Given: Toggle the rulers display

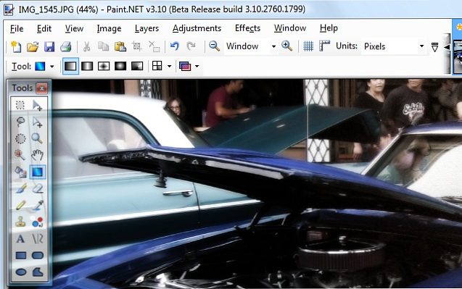Looking at the screenshot, I should click(x=324, y=46).
